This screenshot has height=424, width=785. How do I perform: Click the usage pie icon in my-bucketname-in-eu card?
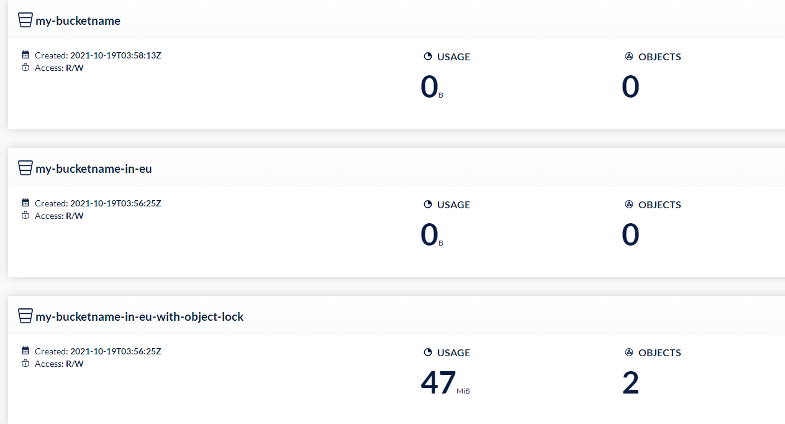pos(427,205)
